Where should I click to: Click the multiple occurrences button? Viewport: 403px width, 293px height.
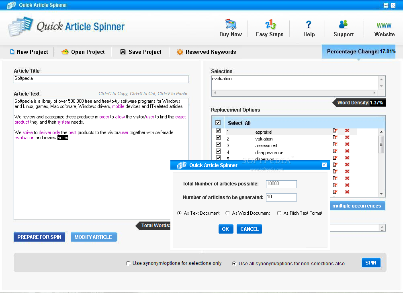358,206
